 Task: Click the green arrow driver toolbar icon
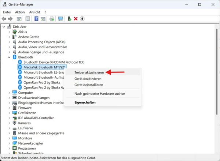[69, 19]
